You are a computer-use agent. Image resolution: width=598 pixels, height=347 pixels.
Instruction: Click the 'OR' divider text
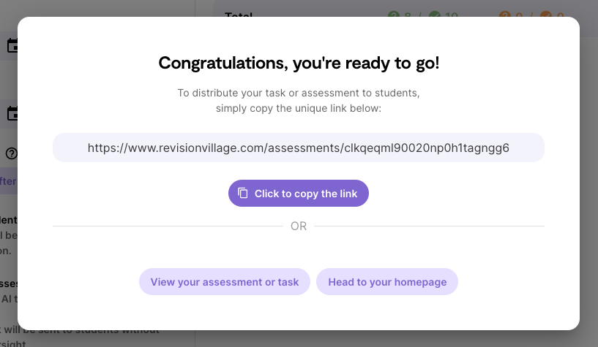pyautogui.click(x=299, y=226)
